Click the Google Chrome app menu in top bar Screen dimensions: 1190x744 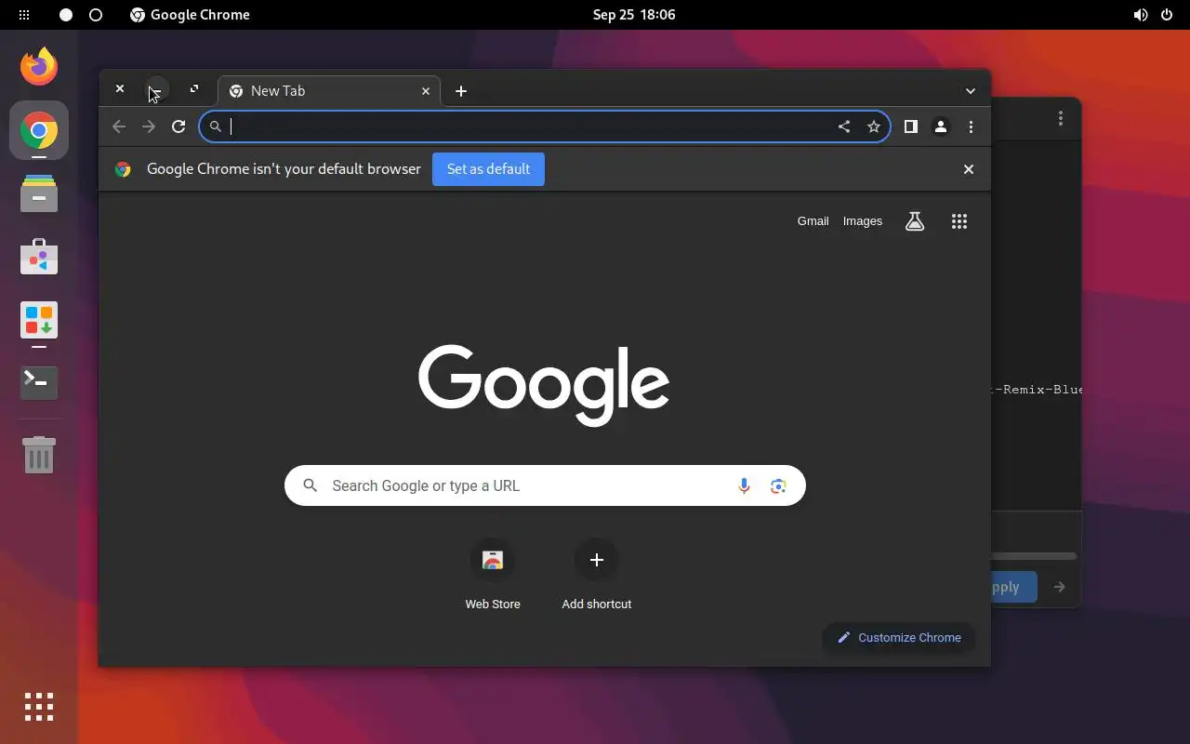coord(190,15)
